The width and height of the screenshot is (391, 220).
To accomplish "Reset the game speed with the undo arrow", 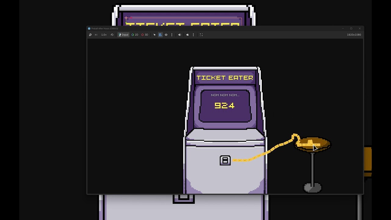I will click(112, 35).
